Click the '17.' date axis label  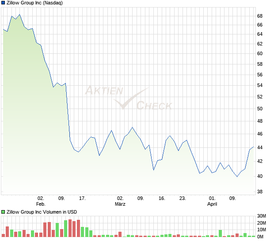pyautogui.click(x=82, y=199)
